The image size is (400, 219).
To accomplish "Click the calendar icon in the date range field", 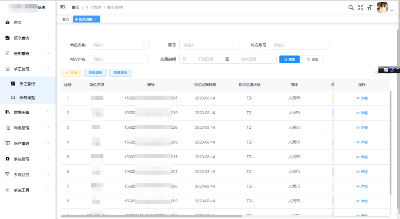I will point(184,59).
